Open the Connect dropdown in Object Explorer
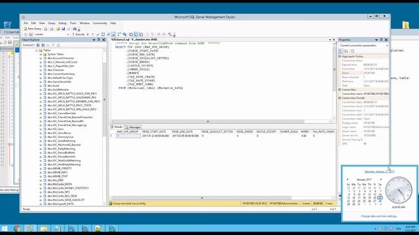419x235 pixels. pos(28,45)
